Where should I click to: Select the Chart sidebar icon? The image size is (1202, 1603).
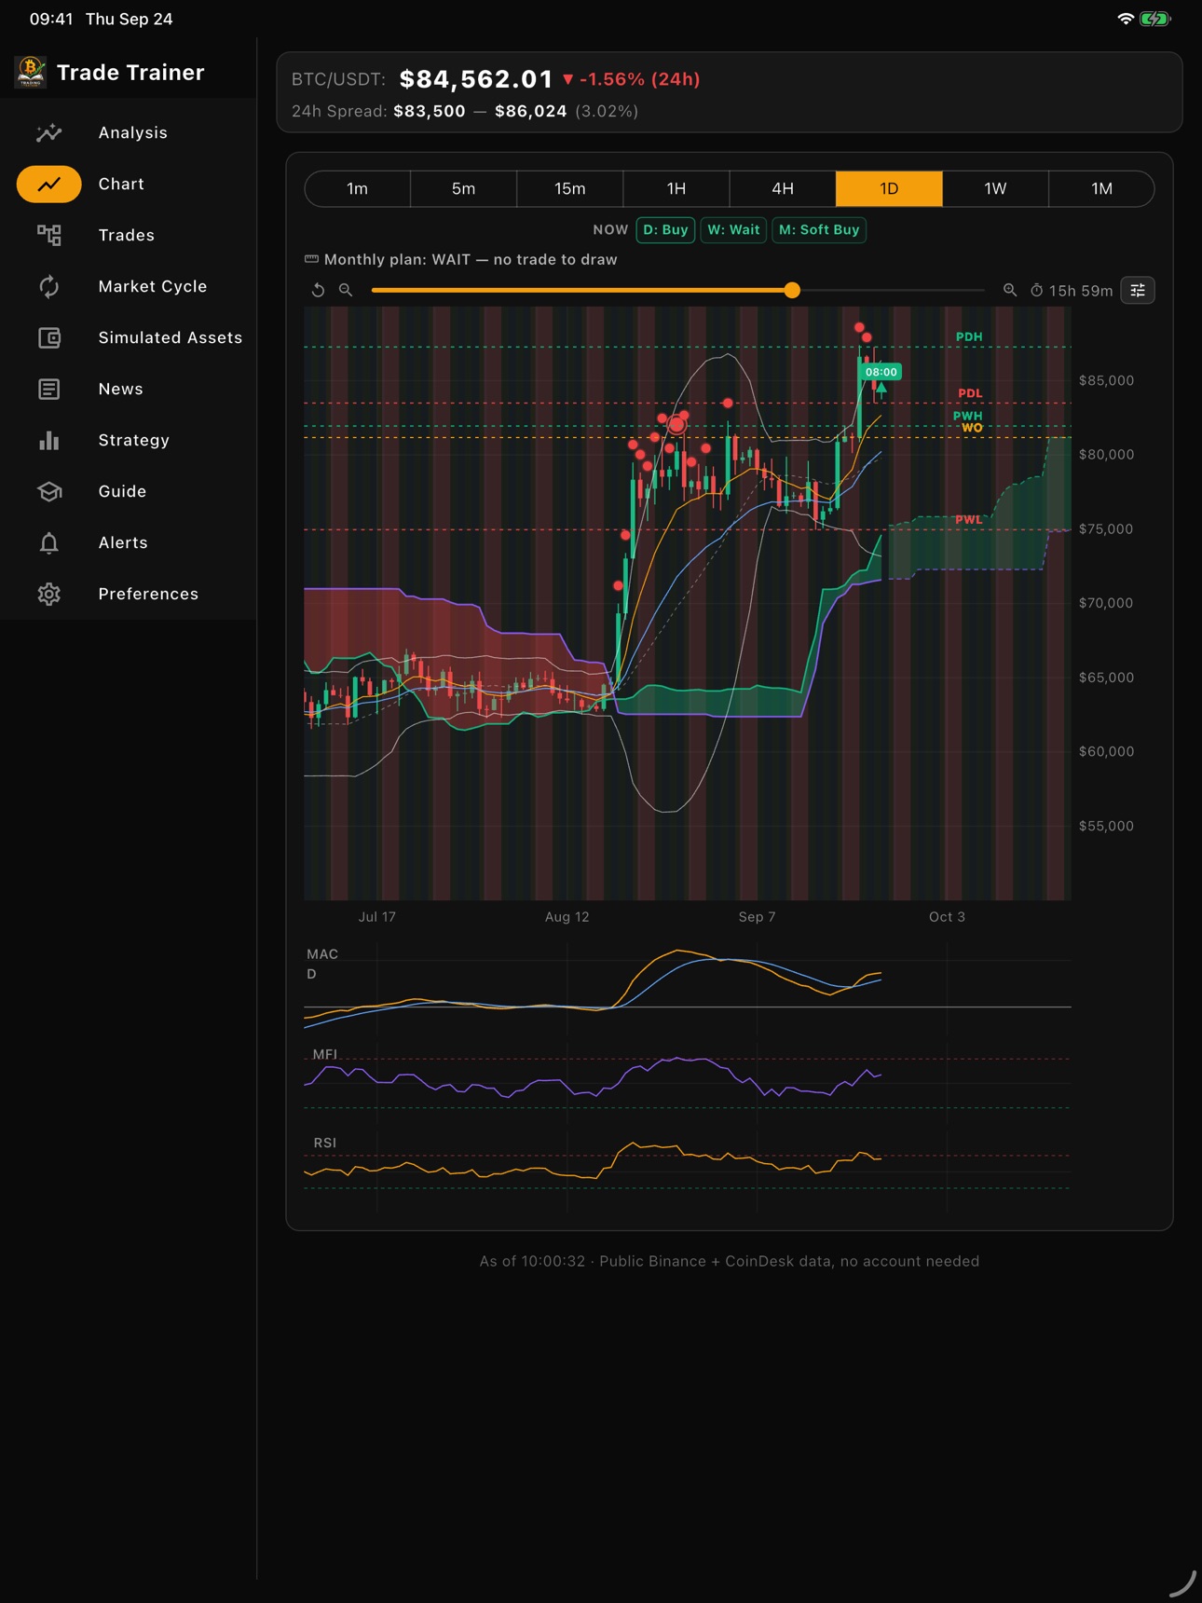tap(49, 185)
